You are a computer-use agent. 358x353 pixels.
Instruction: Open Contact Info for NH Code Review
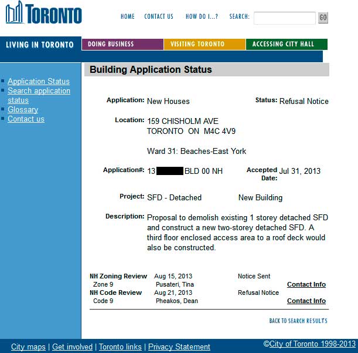pyautogui.click(x=306, y=301)
